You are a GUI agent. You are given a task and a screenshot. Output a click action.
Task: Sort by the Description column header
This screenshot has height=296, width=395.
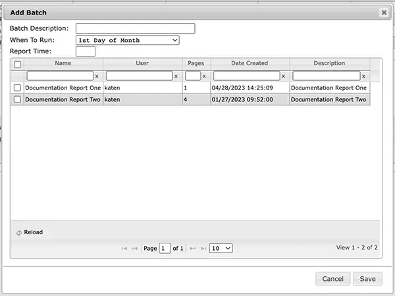click(x=329, y=63)
